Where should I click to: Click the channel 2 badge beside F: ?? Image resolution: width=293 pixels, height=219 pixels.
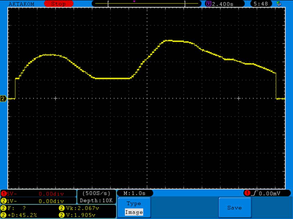click(3, 208)
